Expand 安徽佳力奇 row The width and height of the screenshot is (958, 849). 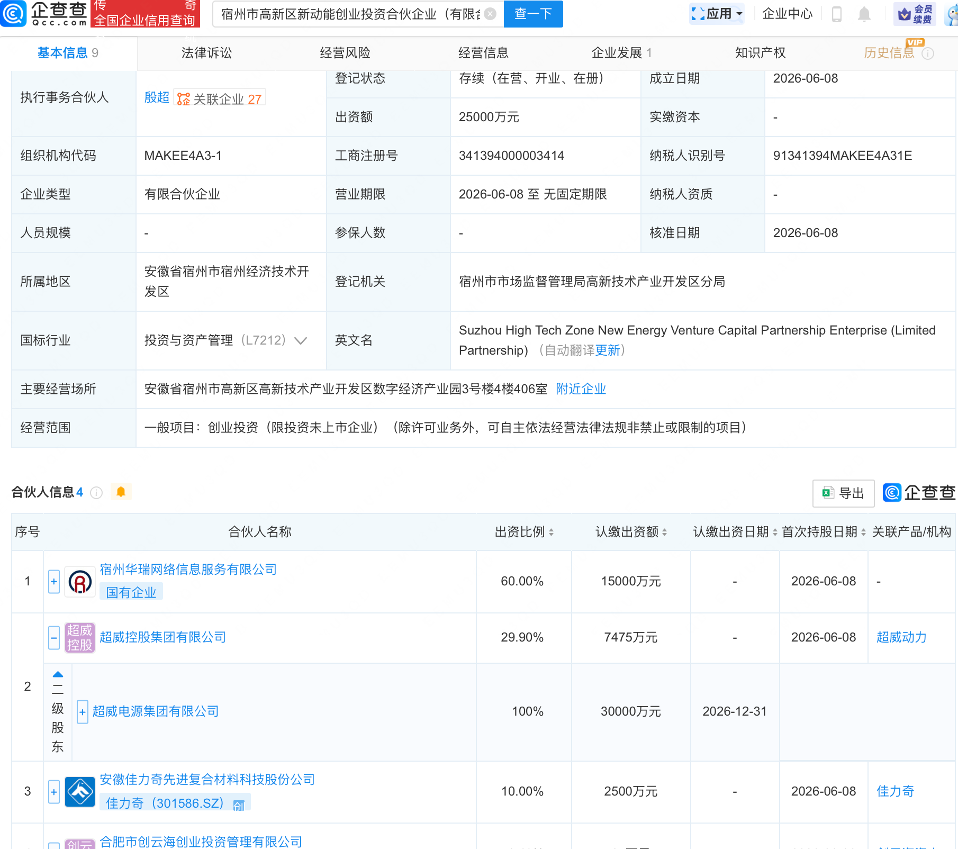54,792
